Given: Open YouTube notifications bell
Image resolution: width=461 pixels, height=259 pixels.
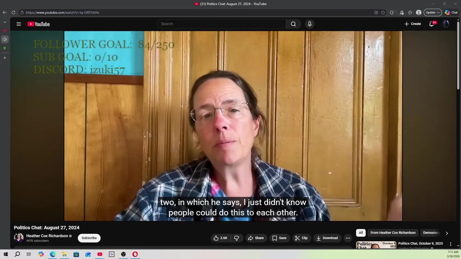Looking at the screenshot, I should 431,24.
